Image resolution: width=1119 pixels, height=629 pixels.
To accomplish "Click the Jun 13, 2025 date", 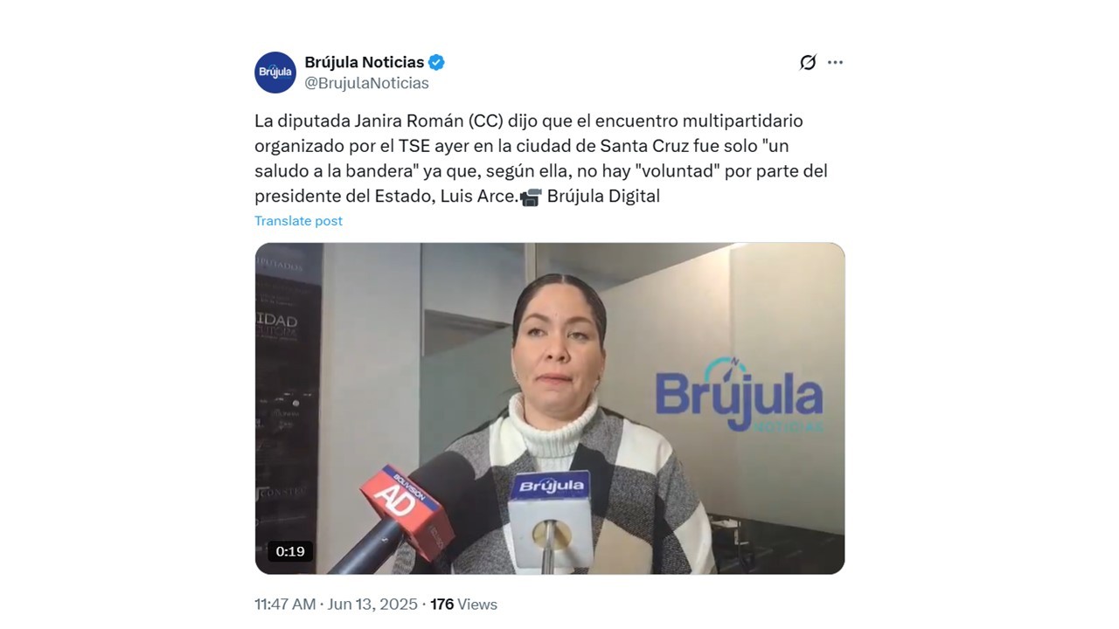I will [x=374, y=604].
